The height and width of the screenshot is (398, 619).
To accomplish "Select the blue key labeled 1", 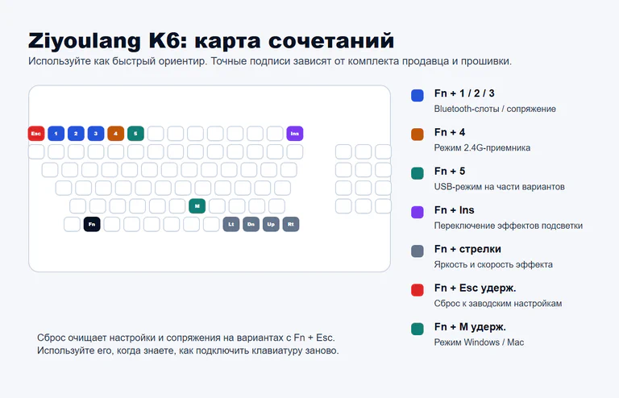I will coord(56,133).
